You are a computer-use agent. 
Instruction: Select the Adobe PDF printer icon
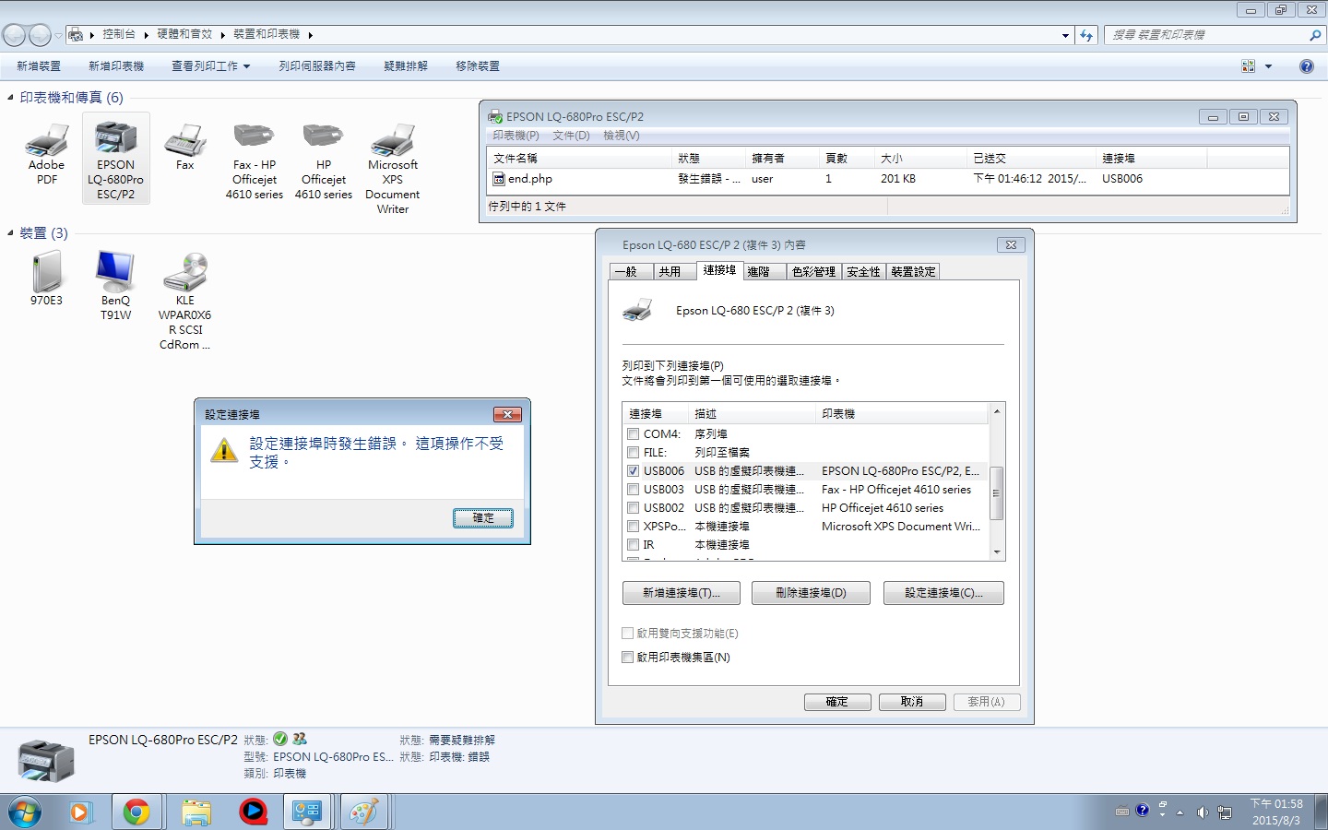click(46, 140)
